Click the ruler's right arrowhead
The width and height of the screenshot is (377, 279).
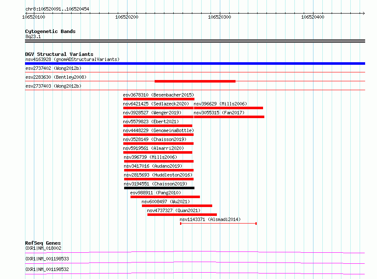pos(363,13)
